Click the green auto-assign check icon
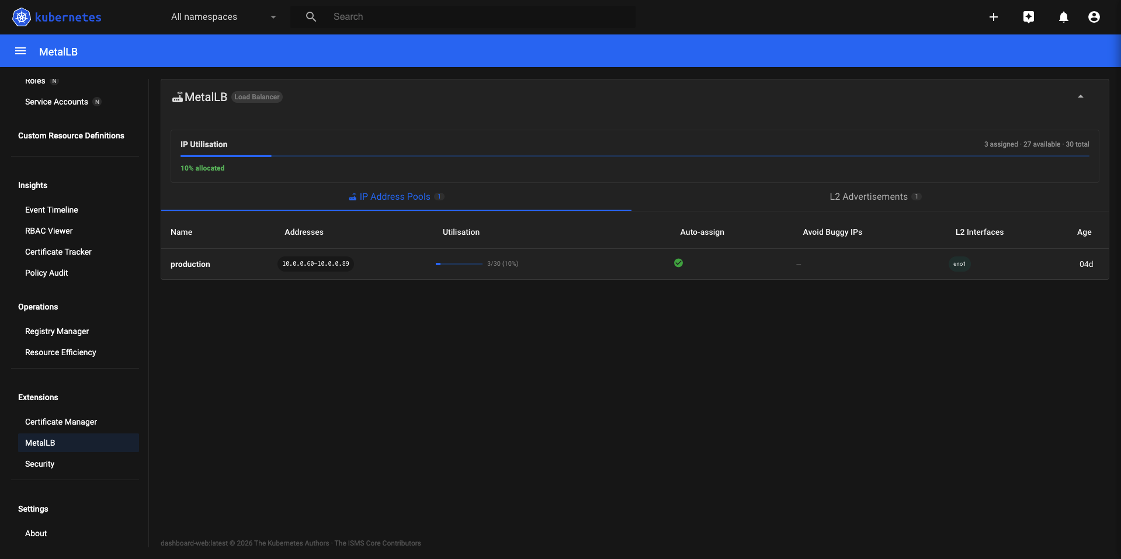 coord(678,263)
